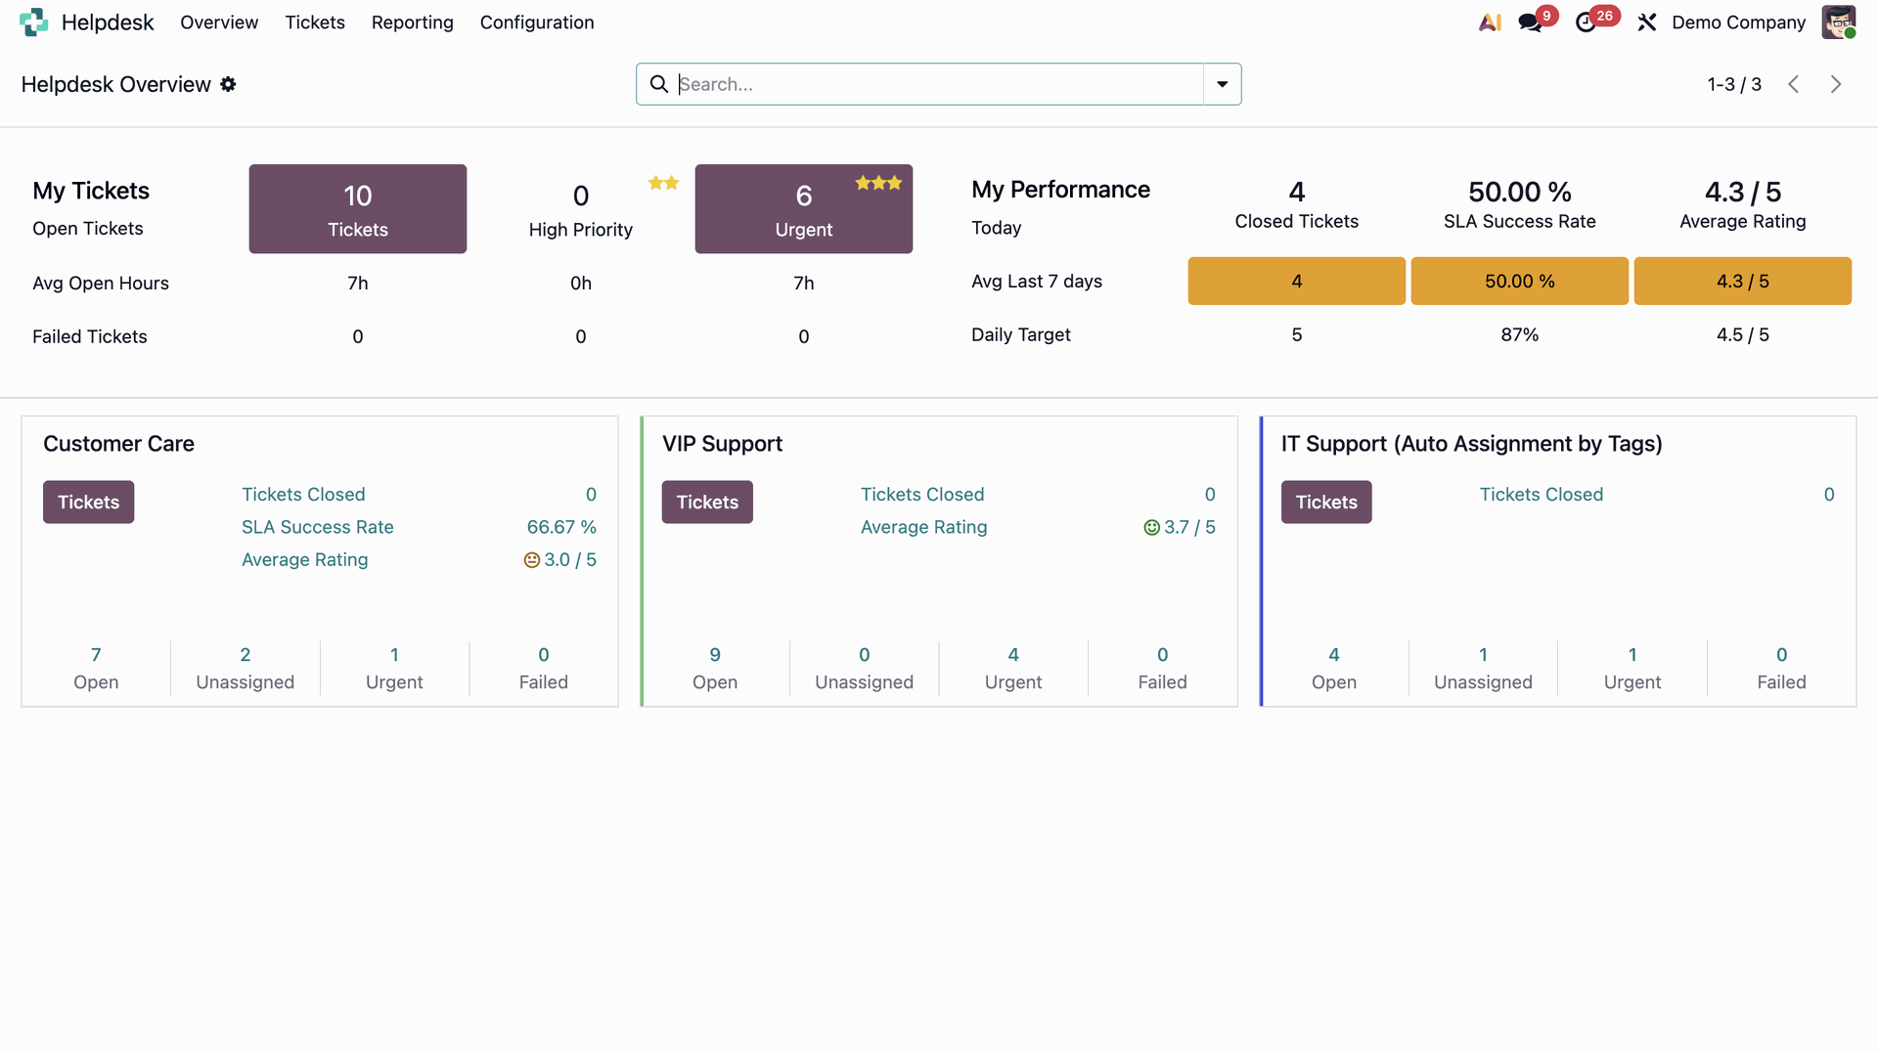Click the Helpdesk Overview breadcrumb title
This screenshot has width=1878, height=1051.
[x=115, y=84]
